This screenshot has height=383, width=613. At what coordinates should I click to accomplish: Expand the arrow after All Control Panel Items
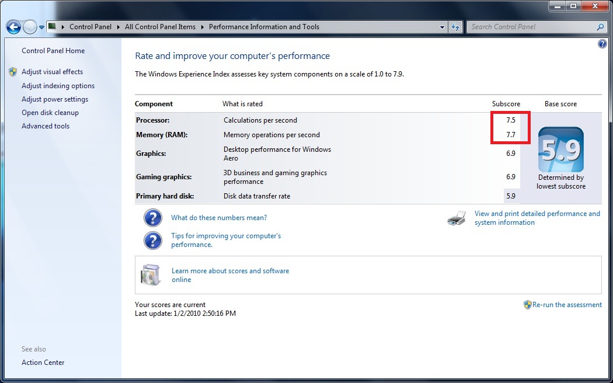[203, 27]
